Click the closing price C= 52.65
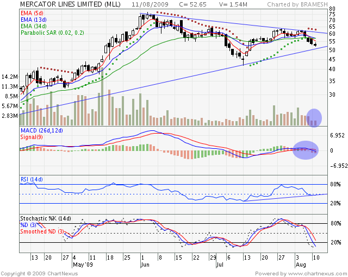 point(192,4)
